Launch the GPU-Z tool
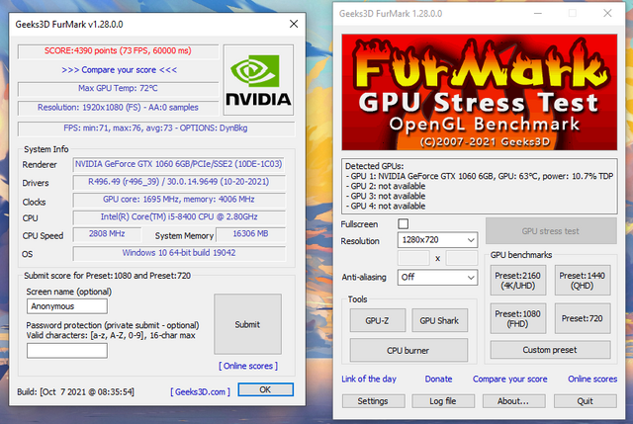The width and height of the screenshot is (633, 424). click(x=377, y=320)
